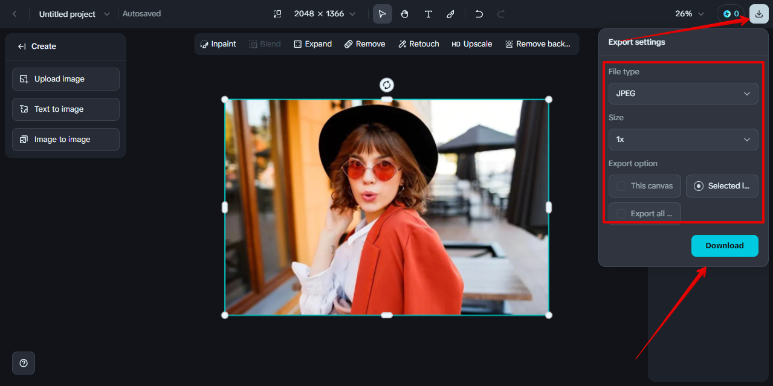Redo the last action
Viewport: 773px width, 386px height.
tap(501, 14)
